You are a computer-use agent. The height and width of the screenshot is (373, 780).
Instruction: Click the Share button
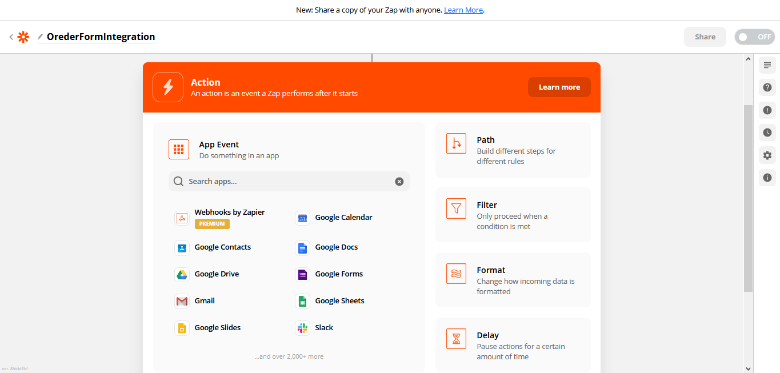705,37
